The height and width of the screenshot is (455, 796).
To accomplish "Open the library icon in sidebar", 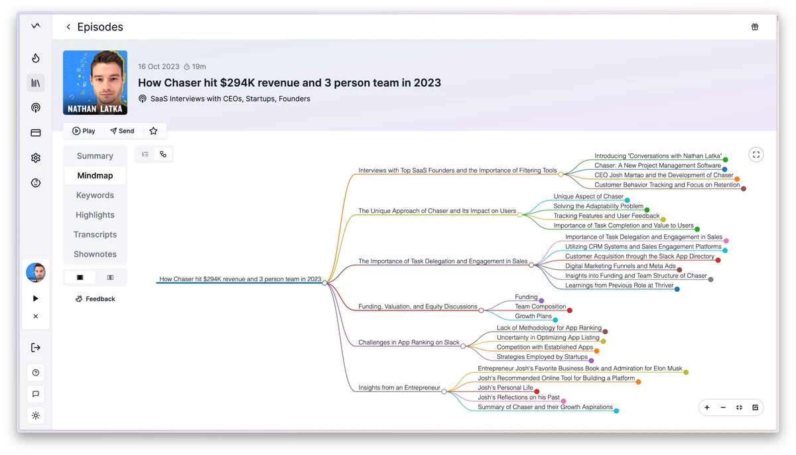I will click(36, 83).
